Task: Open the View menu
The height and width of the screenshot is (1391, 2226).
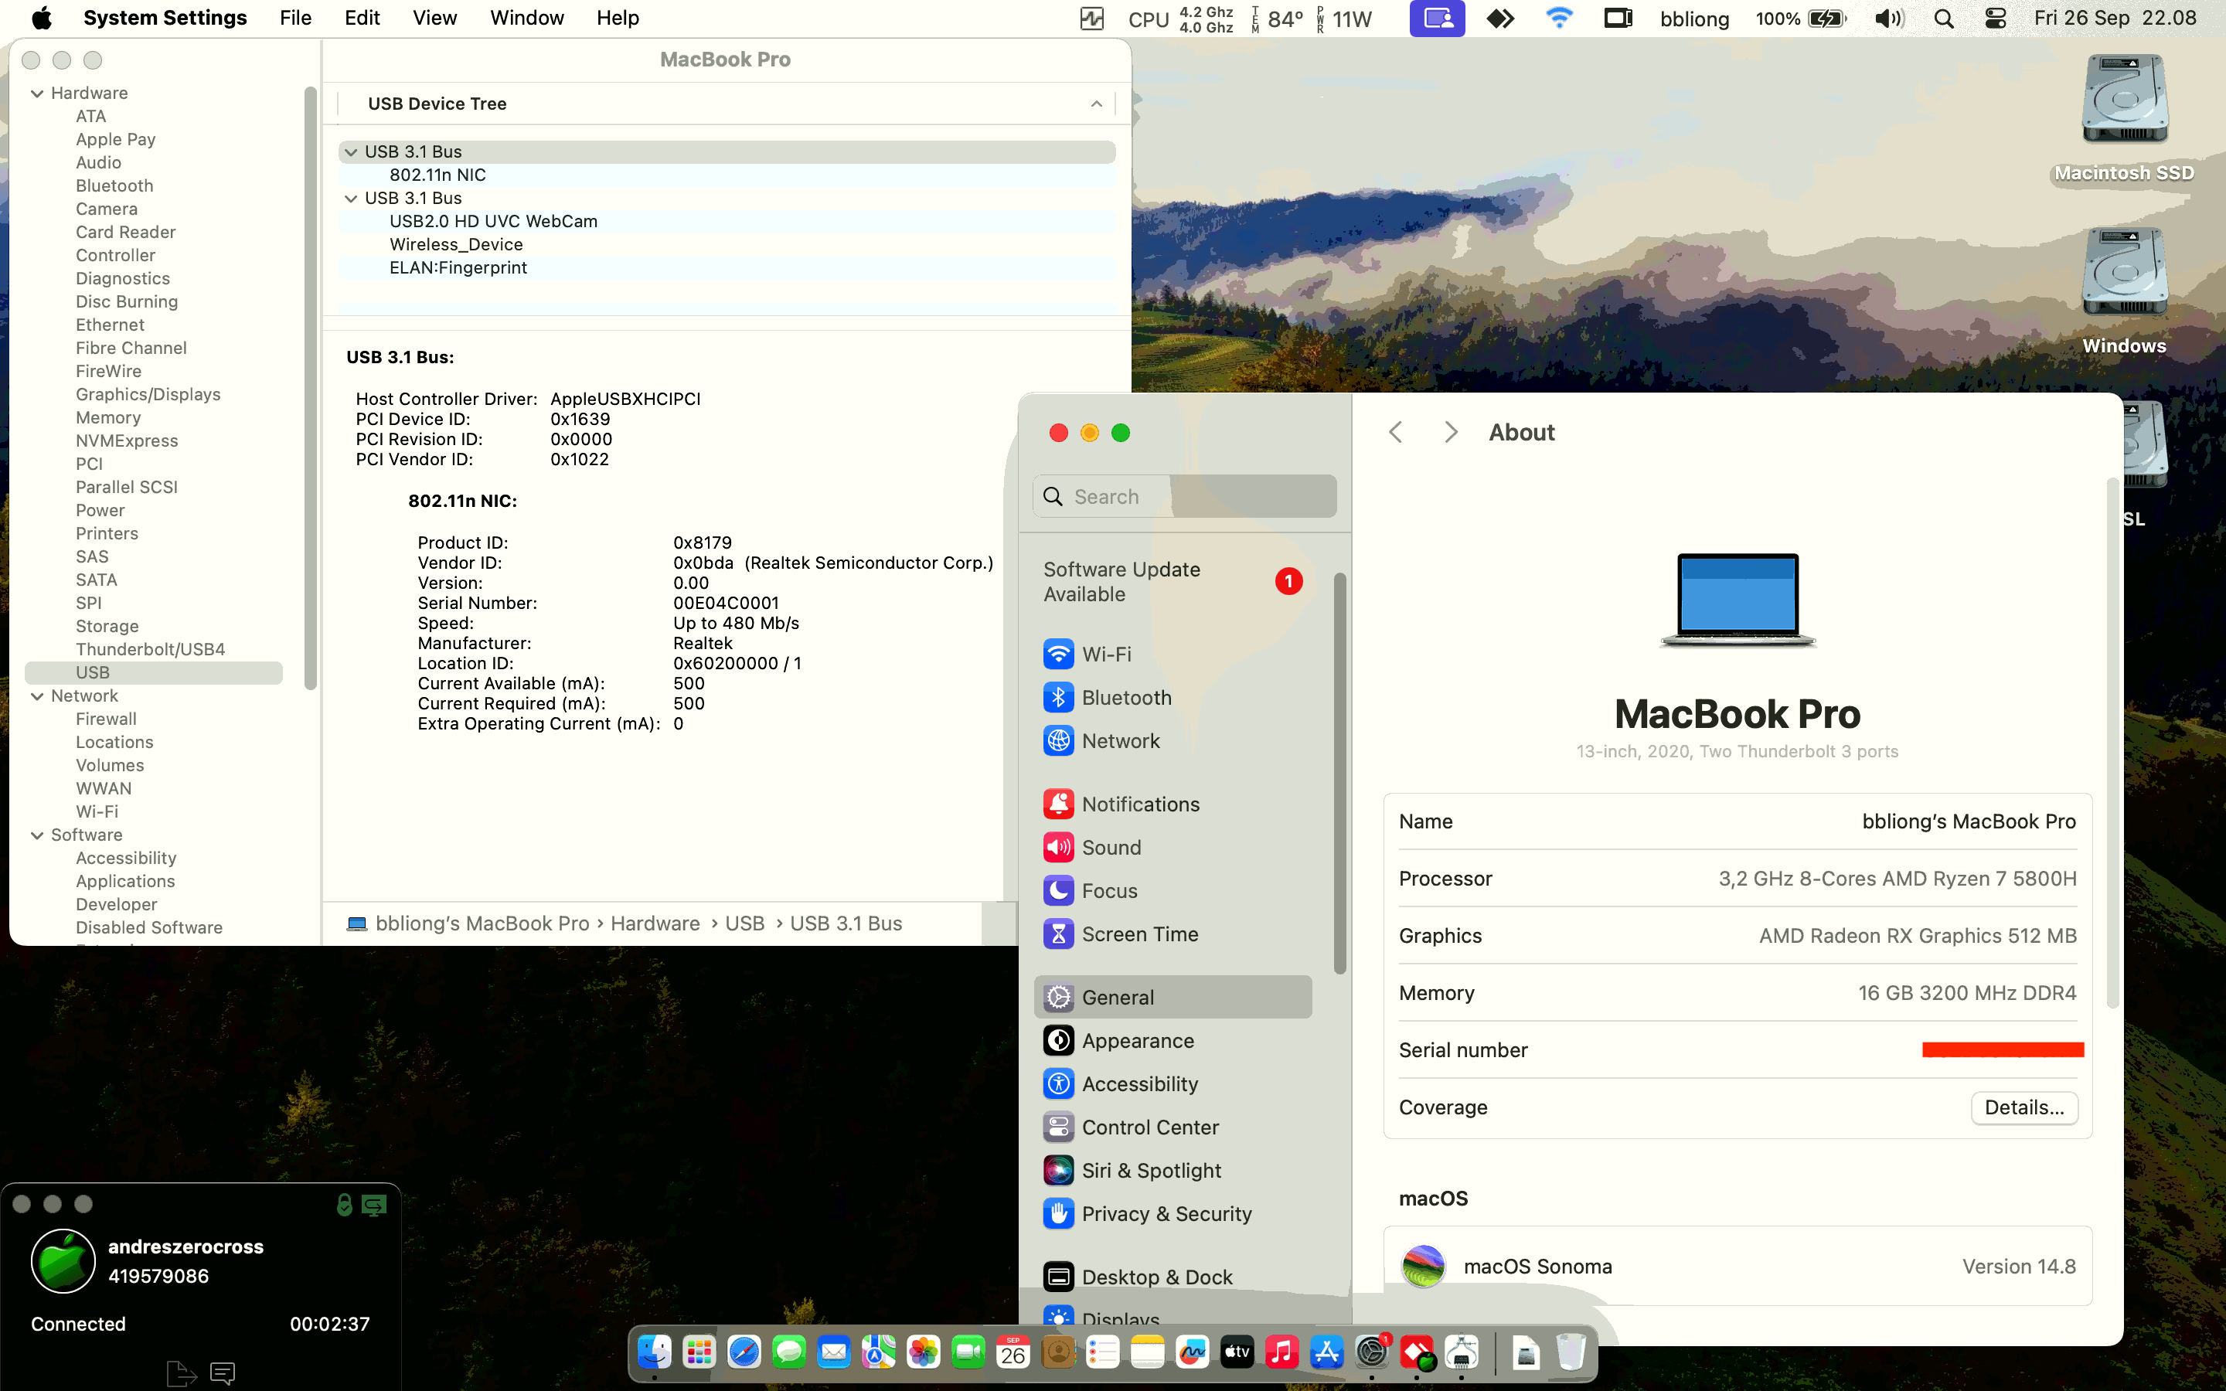Action: pyautogui.click(x=435, y=18)
